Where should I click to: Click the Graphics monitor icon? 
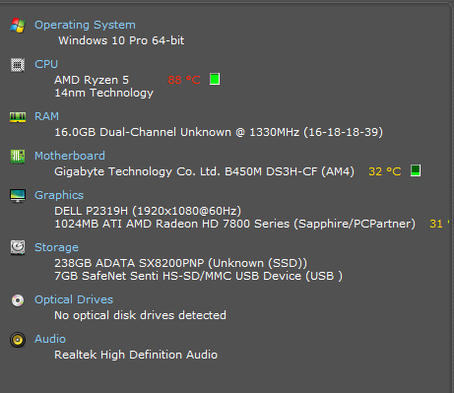[18, 196]
